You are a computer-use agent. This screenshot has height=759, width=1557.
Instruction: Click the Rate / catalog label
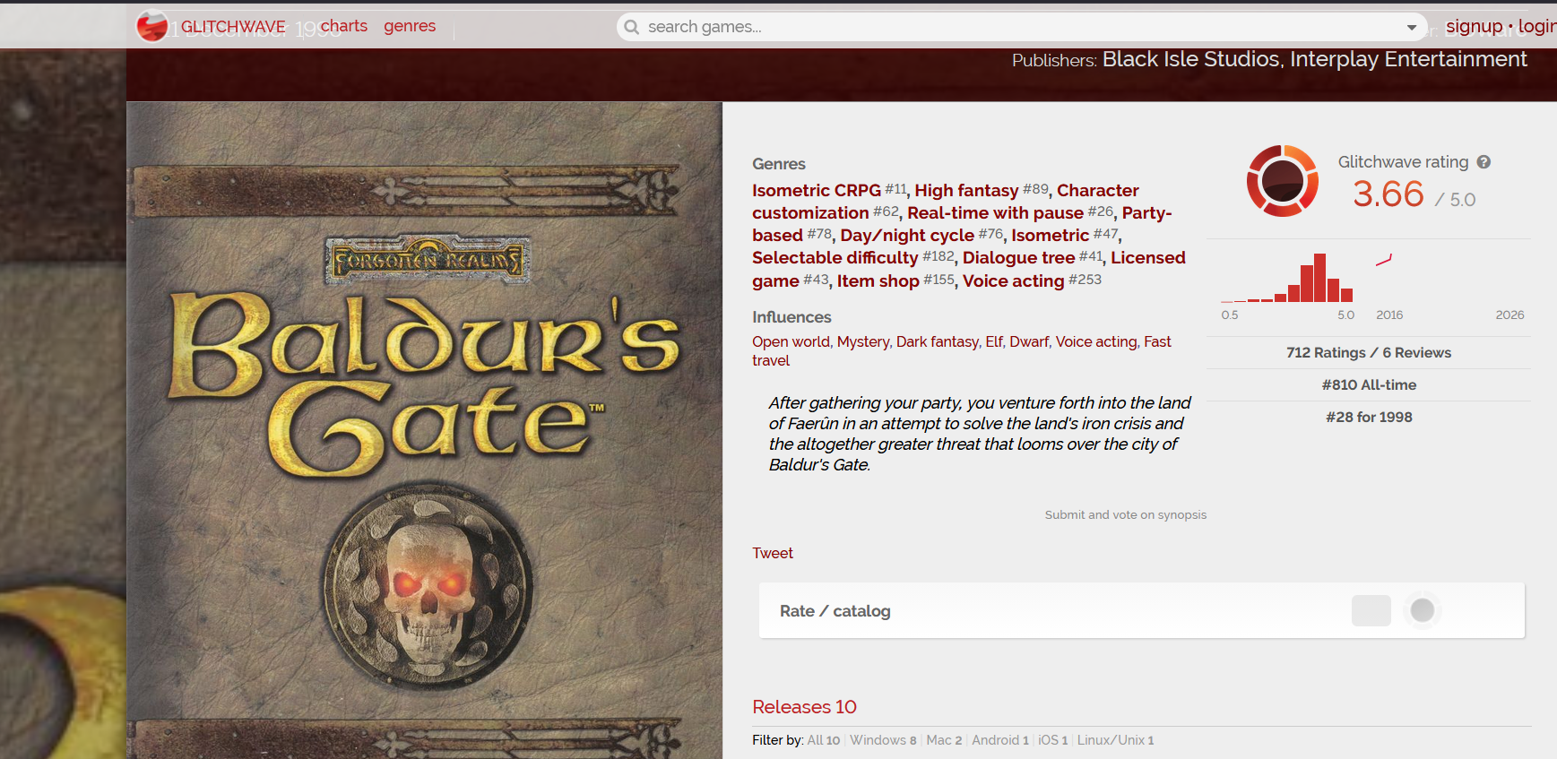click(835, 611)
